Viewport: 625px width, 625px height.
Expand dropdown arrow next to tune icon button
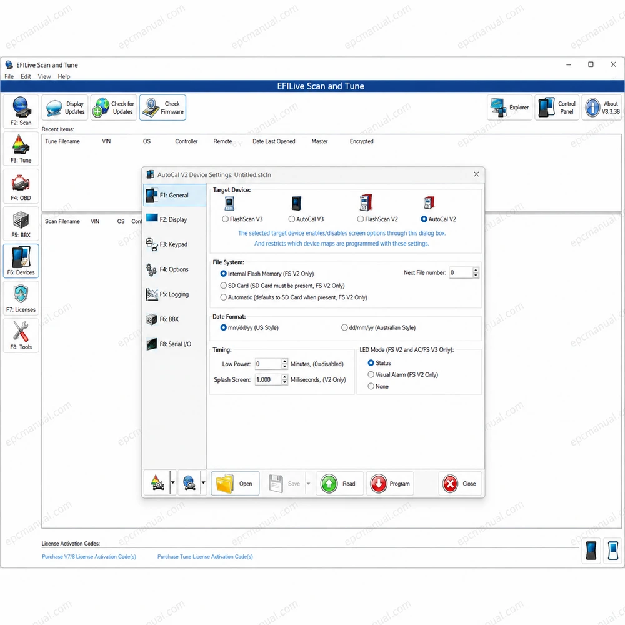coord(173,482)
